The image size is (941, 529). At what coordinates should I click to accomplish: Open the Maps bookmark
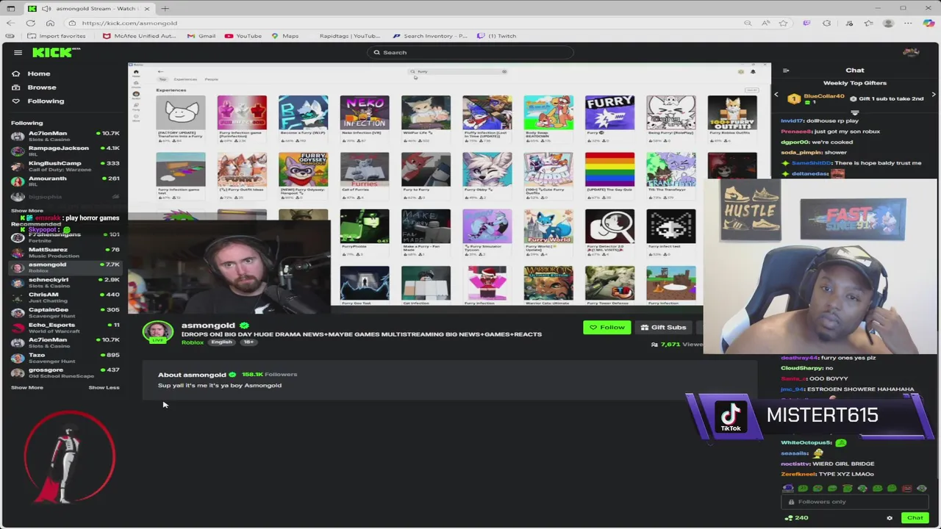click(x=285, y=36)
